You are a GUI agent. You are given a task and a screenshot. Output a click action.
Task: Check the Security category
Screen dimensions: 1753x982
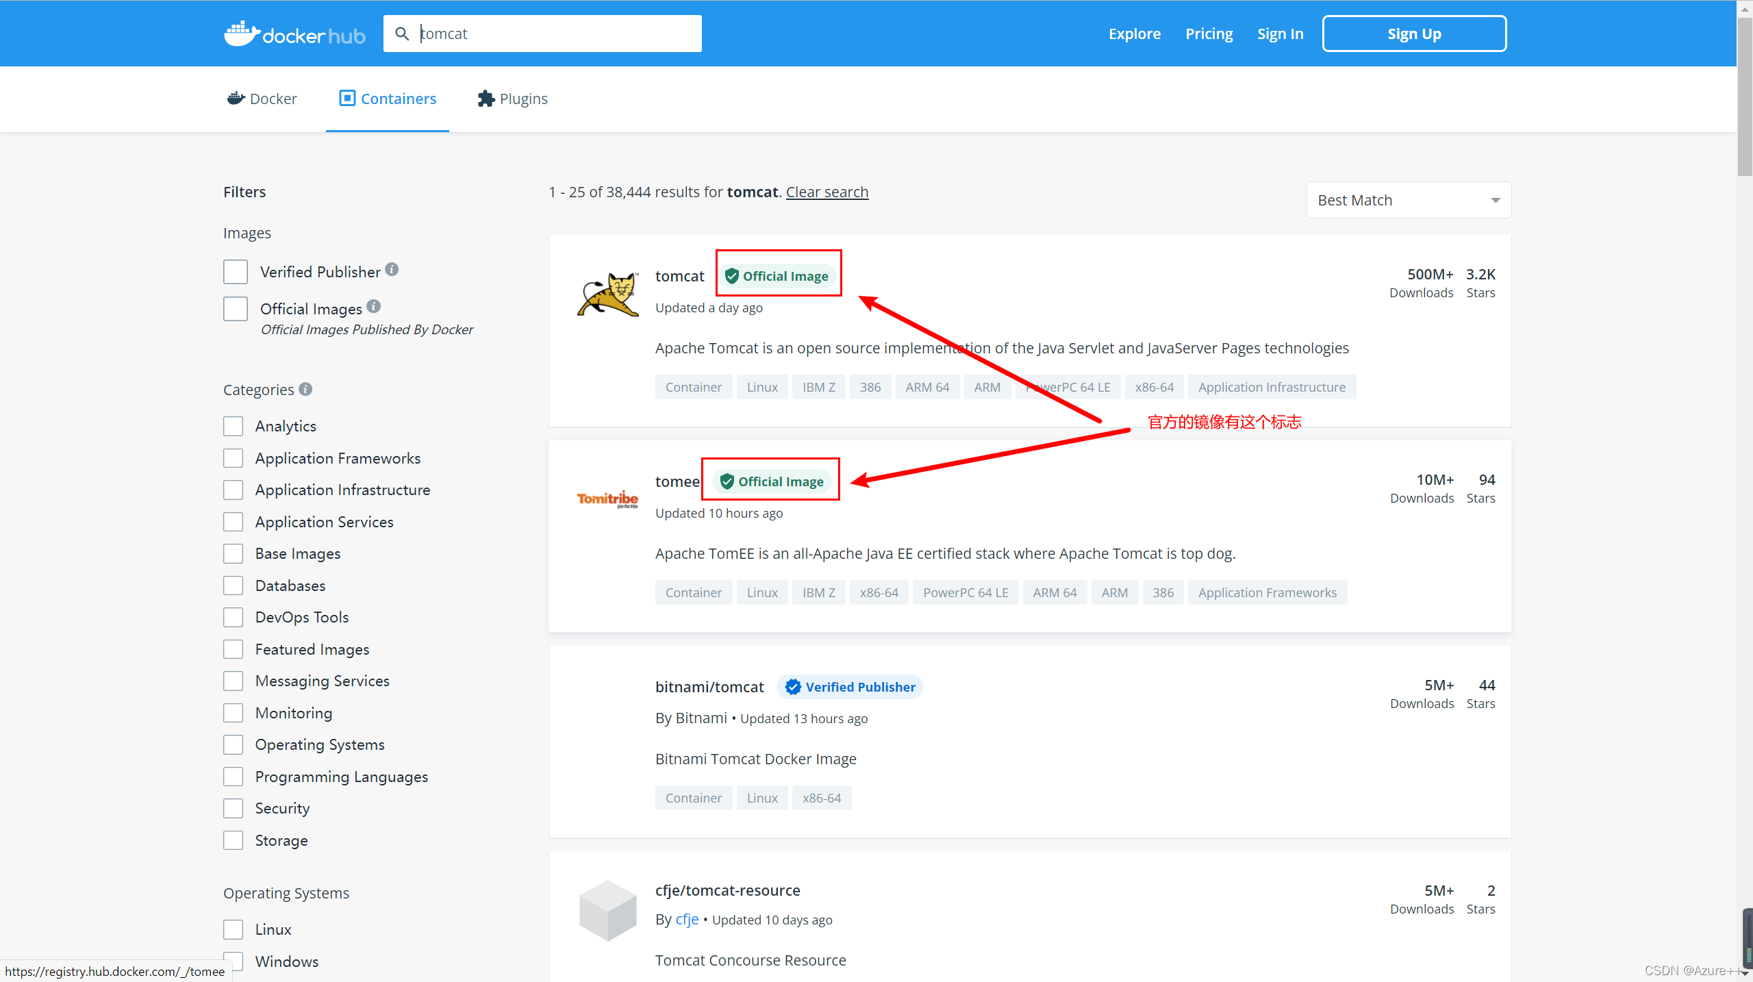(233, 808)
